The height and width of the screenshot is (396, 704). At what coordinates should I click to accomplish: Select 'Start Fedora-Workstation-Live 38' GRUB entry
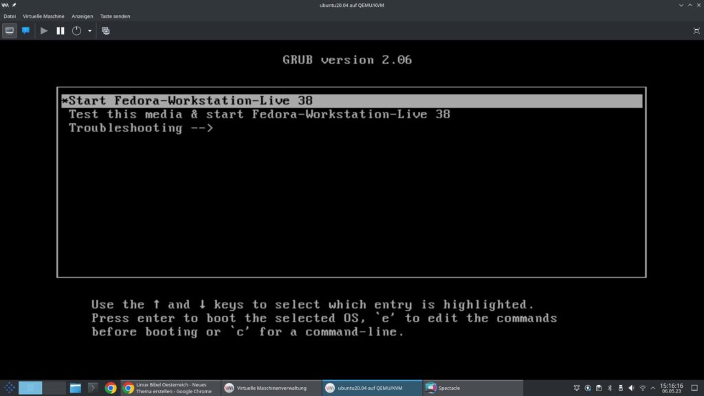tap(351, 100)
